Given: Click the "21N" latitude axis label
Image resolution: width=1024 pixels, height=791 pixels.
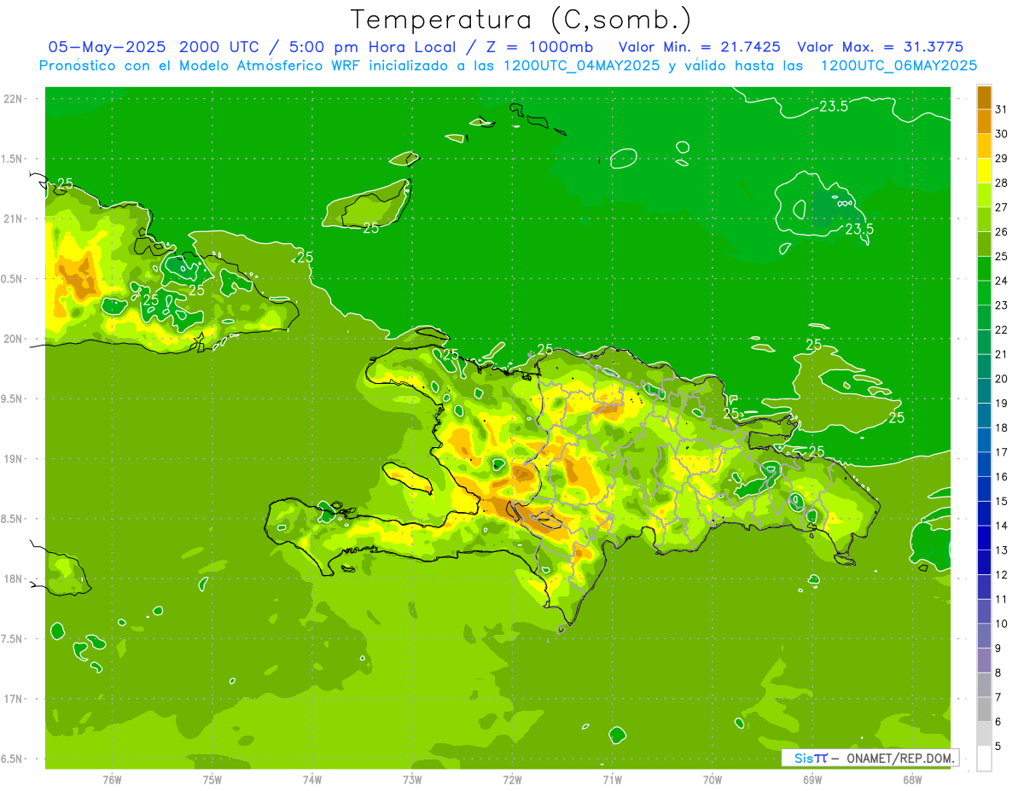Looking at the screenshot, I should pyautogui.click(x=14, y=218).
